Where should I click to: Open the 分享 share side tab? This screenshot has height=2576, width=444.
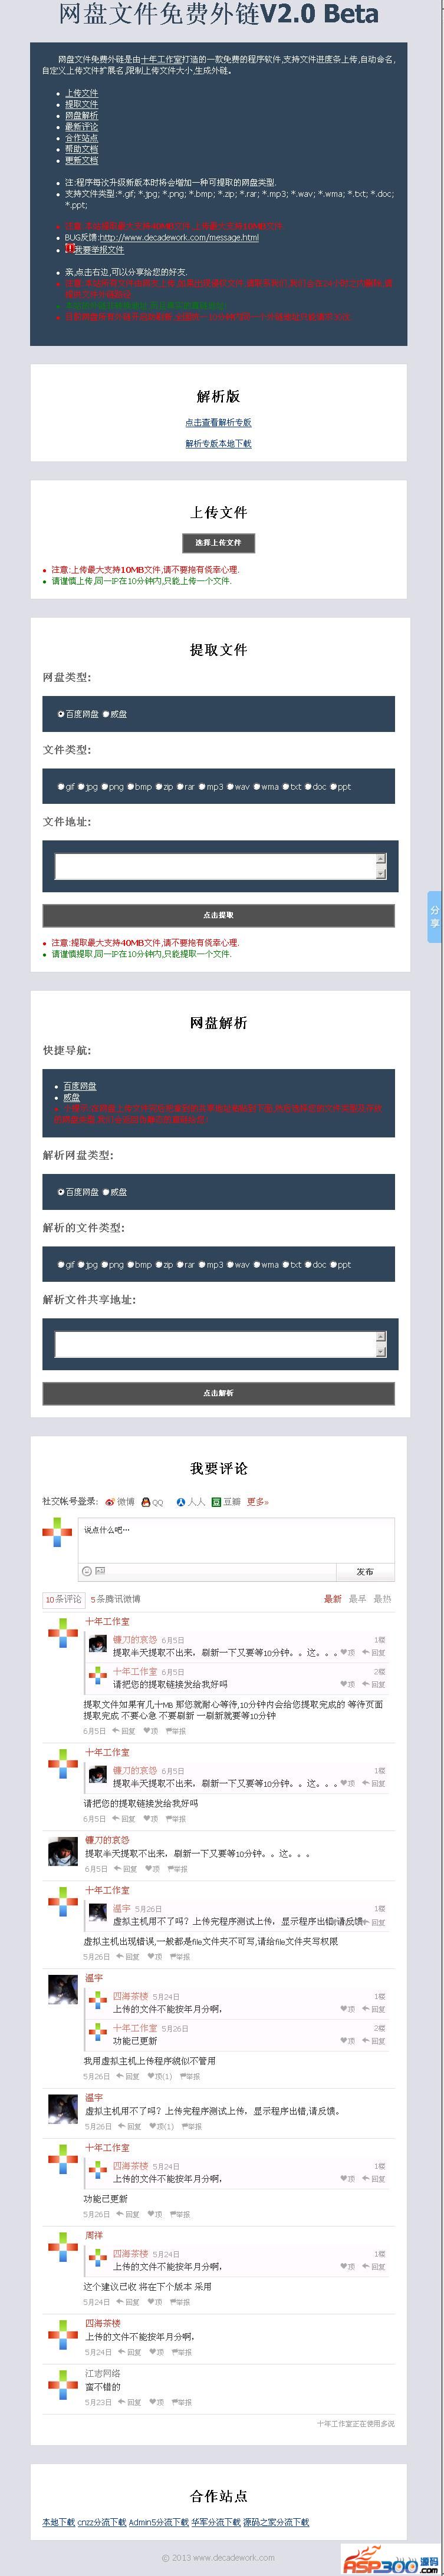click(x=434, y=916)
